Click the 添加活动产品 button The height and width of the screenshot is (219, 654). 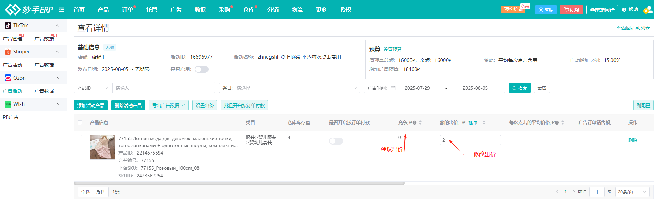91,106
